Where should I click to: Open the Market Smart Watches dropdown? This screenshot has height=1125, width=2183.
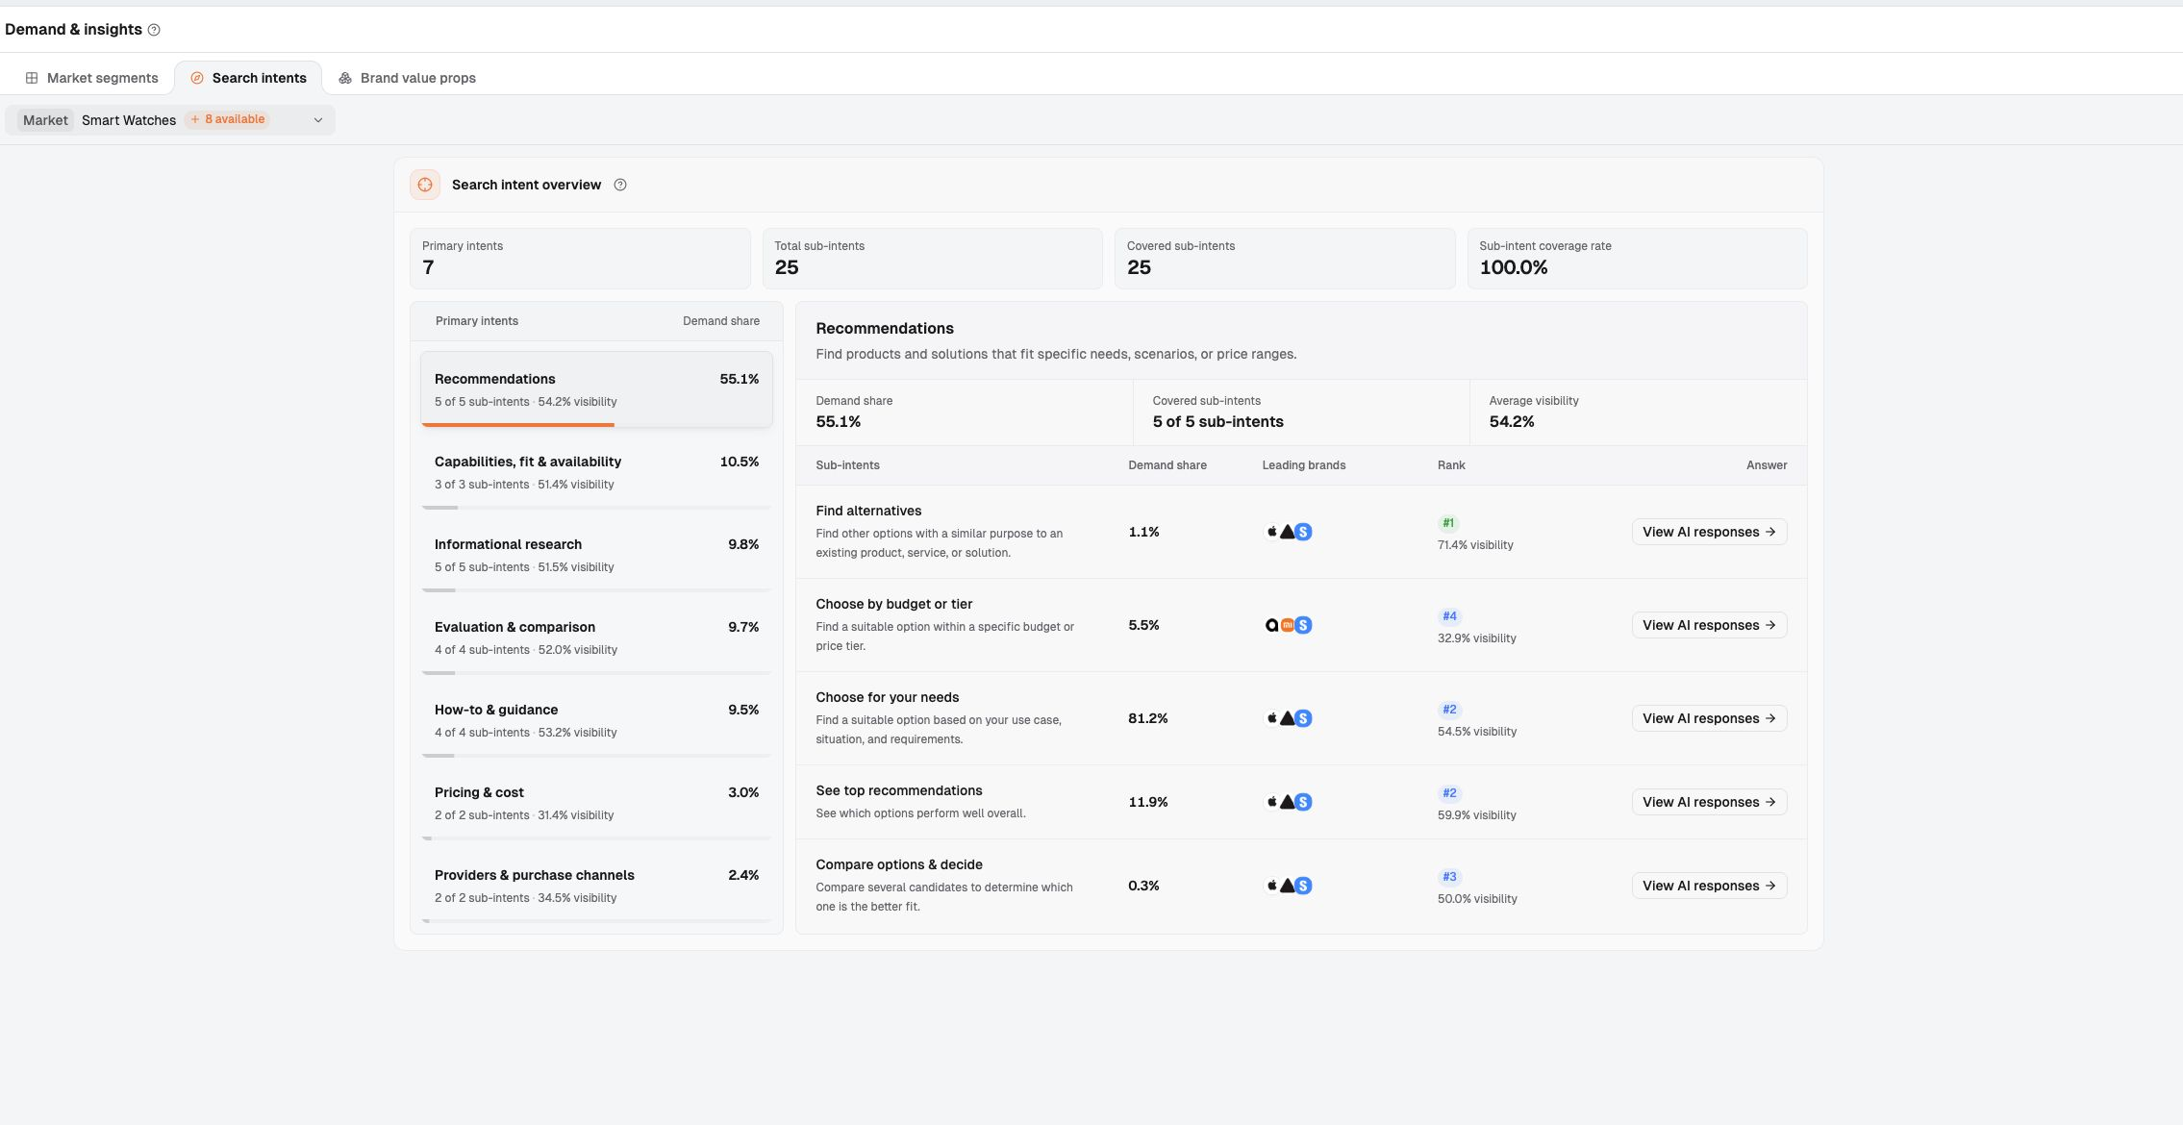click(x=170, y=120)
